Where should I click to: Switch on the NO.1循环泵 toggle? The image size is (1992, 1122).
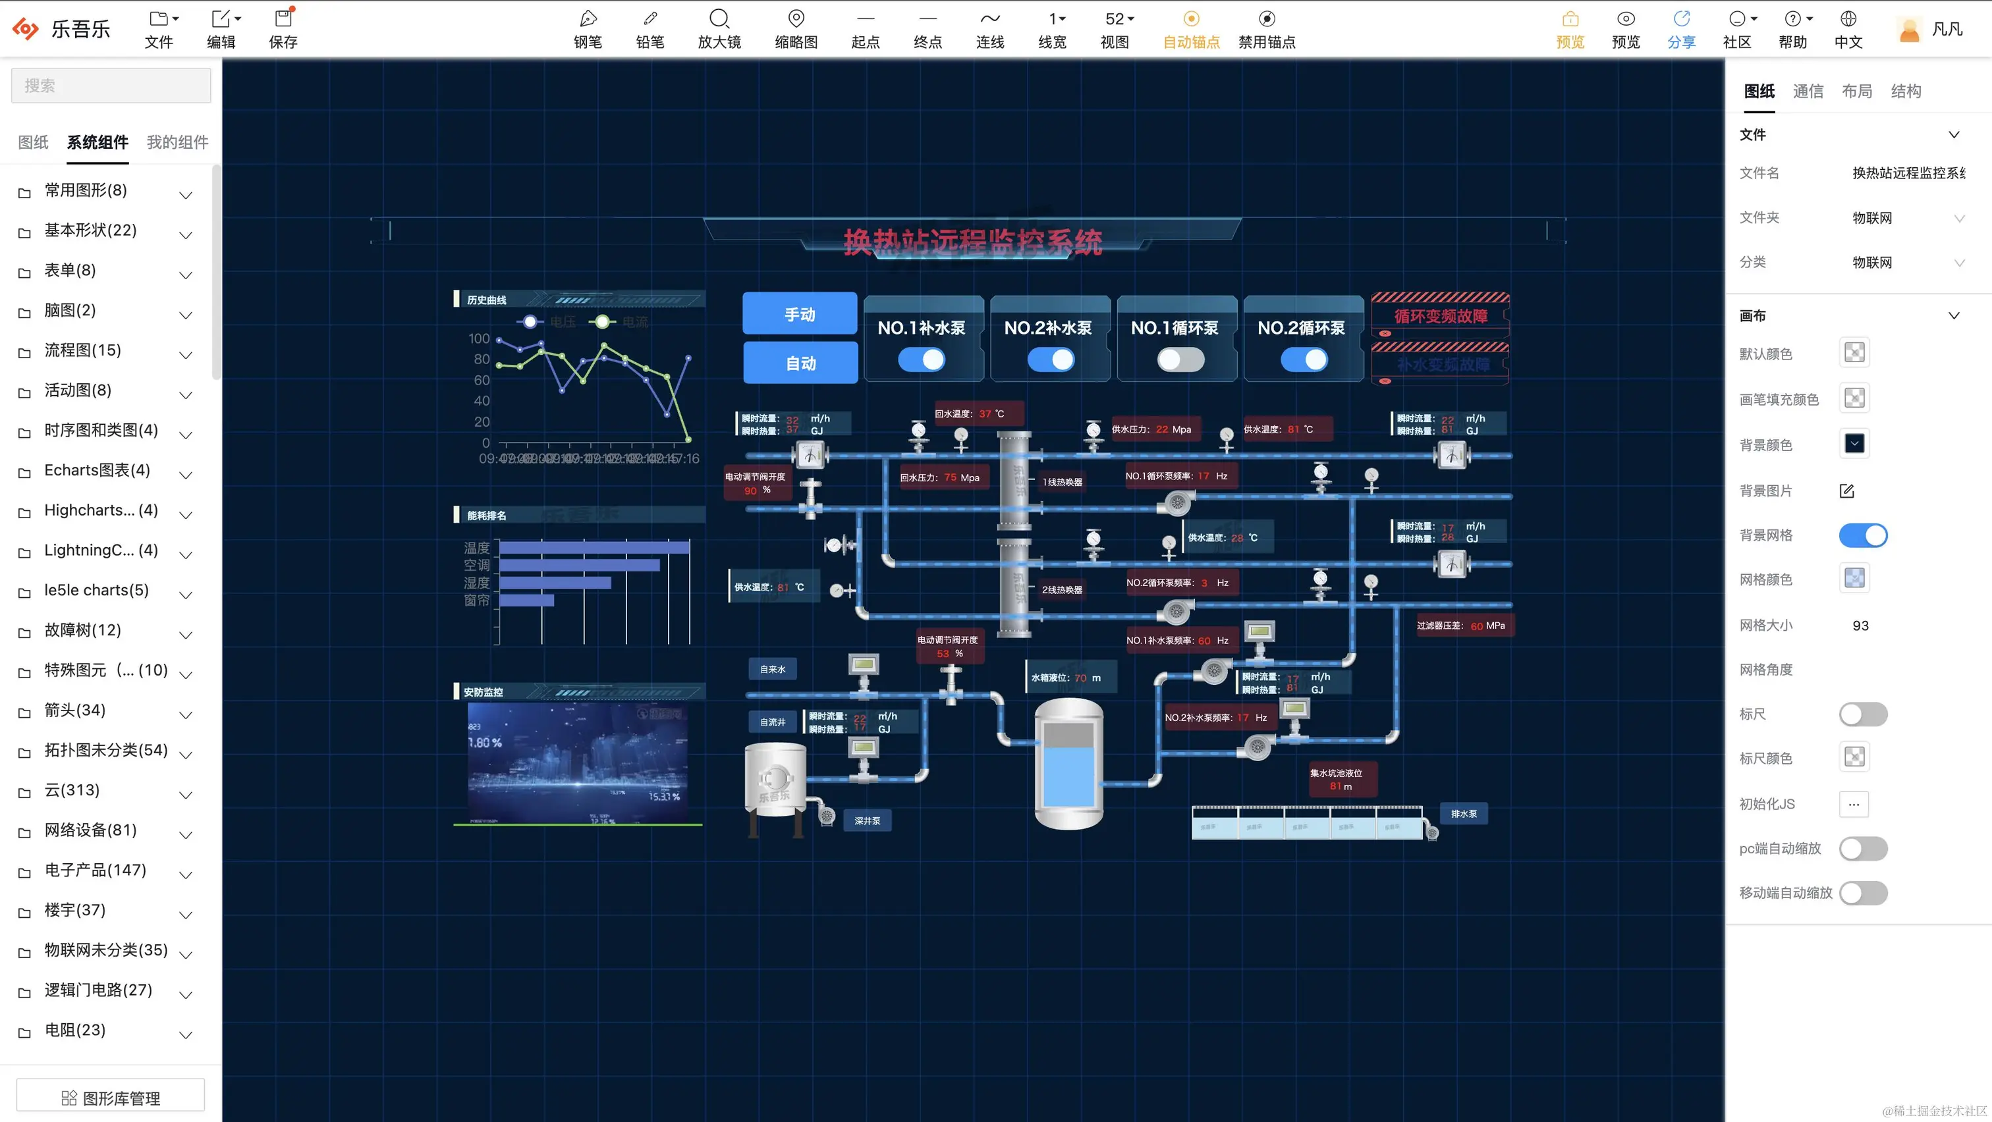pyautogui.click(x=1180, y=360)
